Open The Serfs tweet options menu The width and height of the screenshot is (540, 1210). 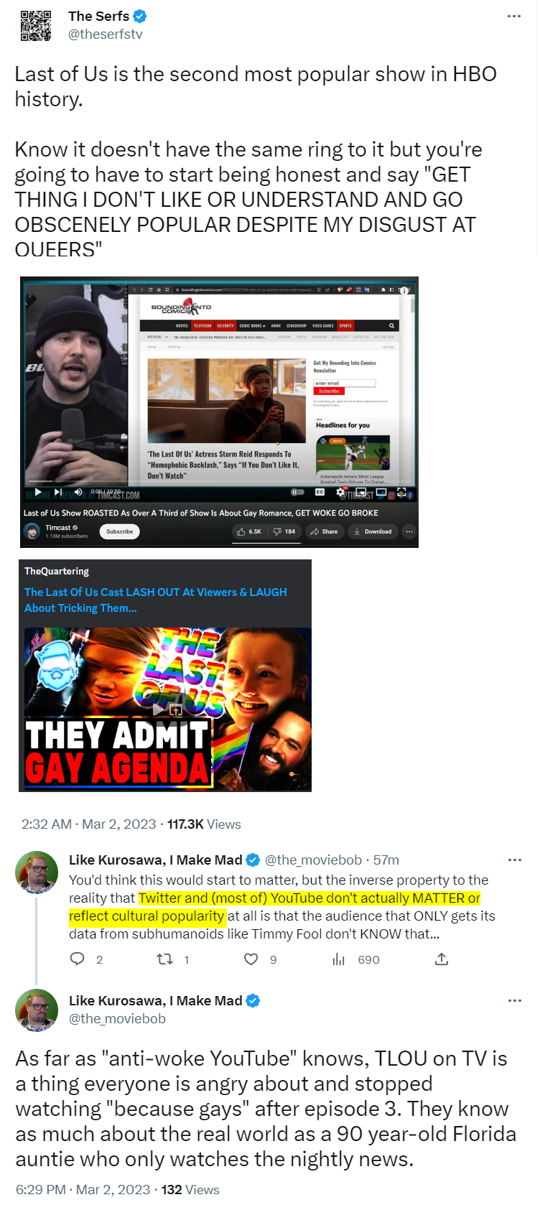513,17
